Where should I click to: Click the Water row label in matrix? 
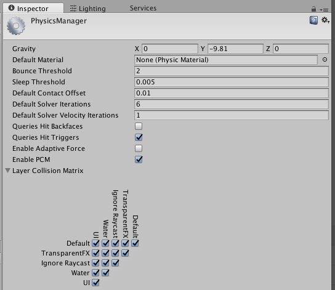[x=80, y=273]
